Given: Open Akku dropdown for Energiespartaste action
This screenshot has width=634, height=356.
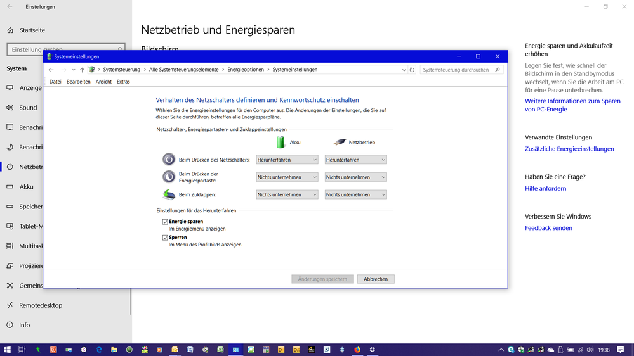Looking at the screenshot, I should pos(287,177).
